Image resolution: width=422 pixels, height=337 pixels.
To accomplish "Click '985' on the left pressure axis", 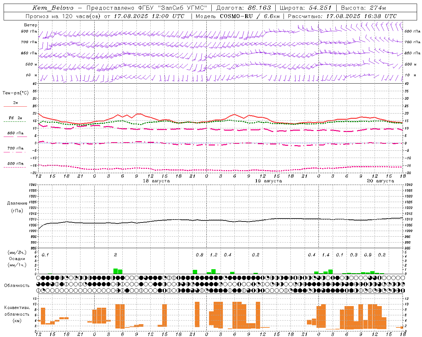I will [x=33, y=248].
